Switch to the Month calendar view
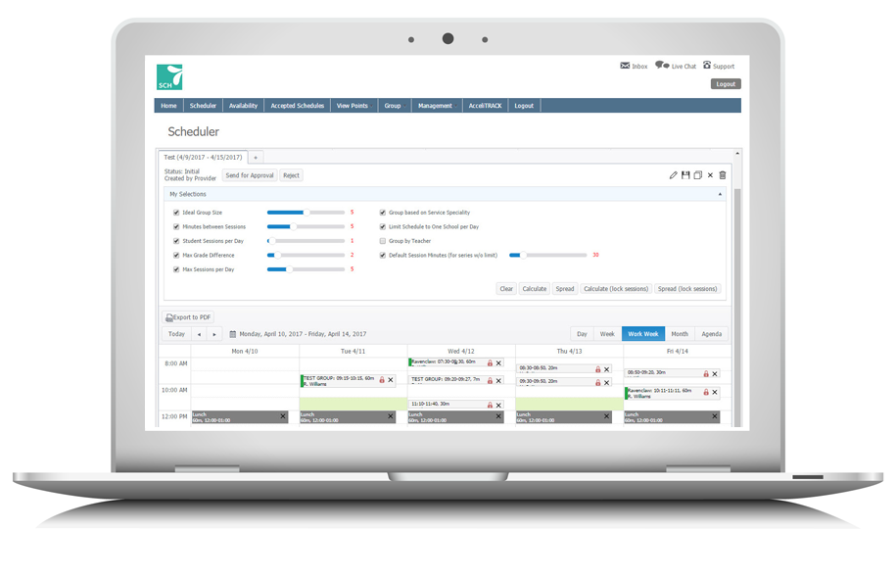 tap(679, 334)
